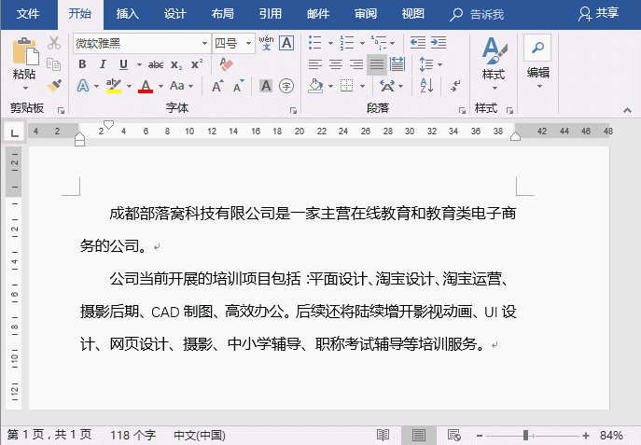Click the zoom slider handle
The image size is (641, 445).
pyautogui.click(x=525, y=435)
